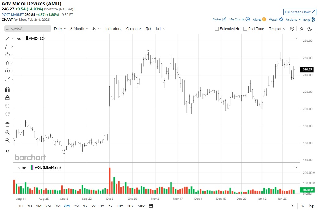Viewport: 324px width, 212px height.
Task: Remove the VOL indicator pane
Action: click(19, 168)
